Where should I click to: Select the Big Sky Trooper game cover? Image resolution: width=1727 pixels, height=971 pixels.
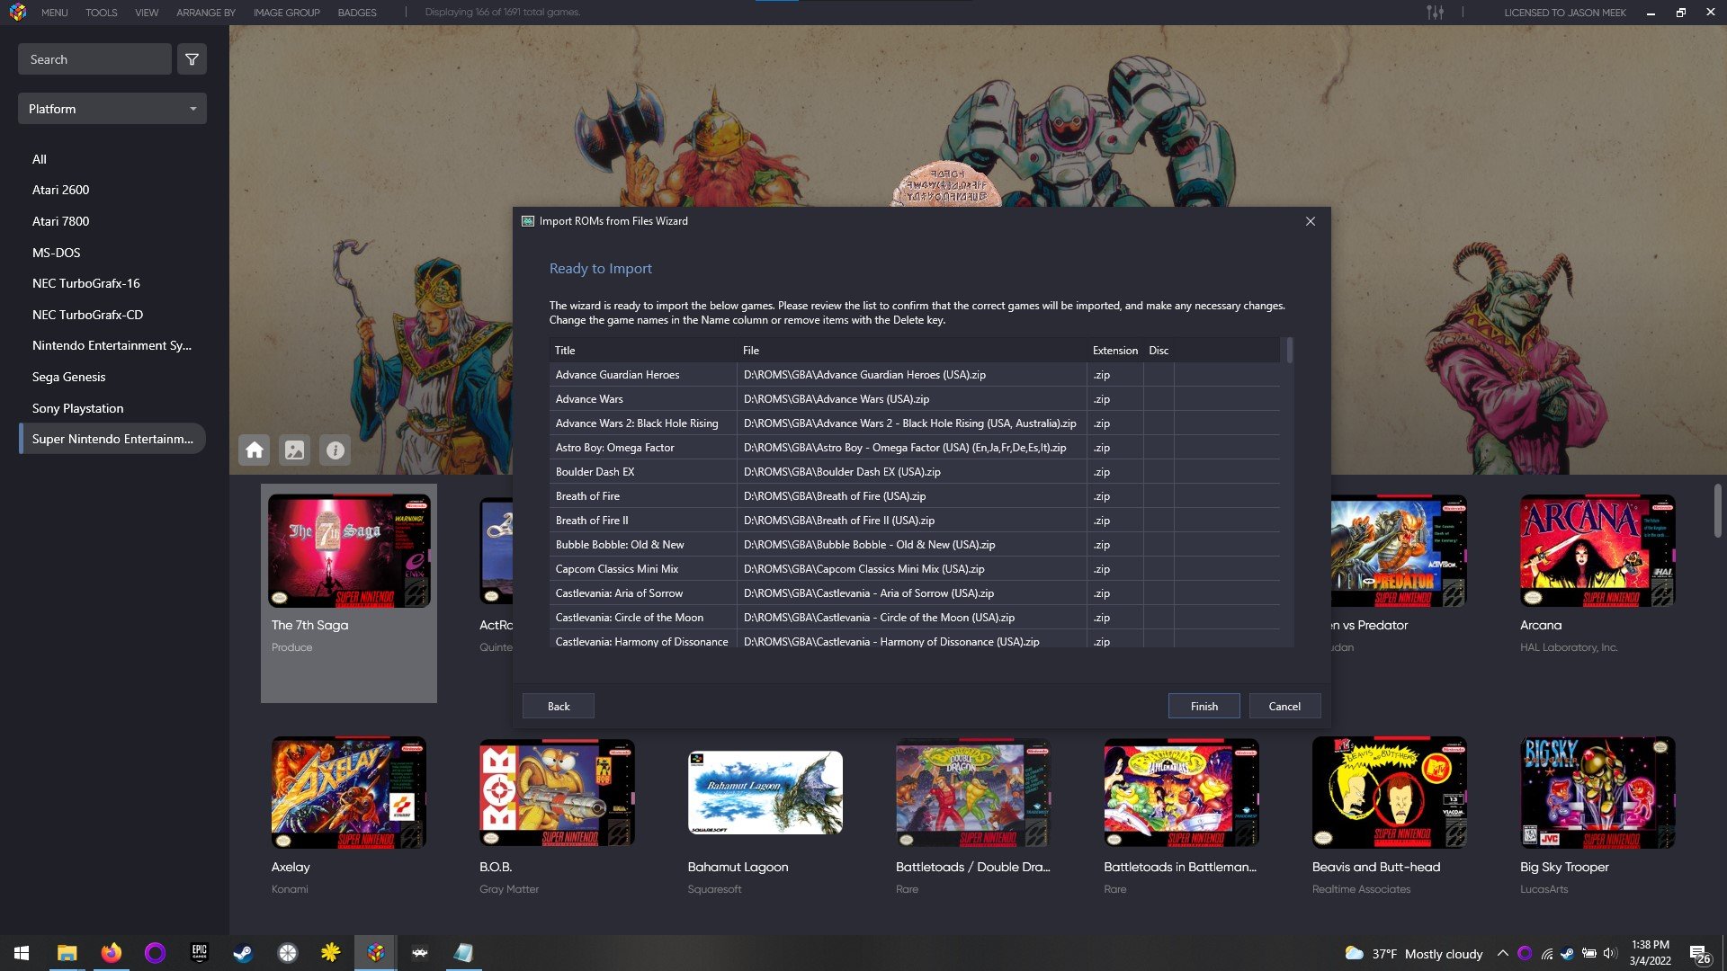[1597, 793]
